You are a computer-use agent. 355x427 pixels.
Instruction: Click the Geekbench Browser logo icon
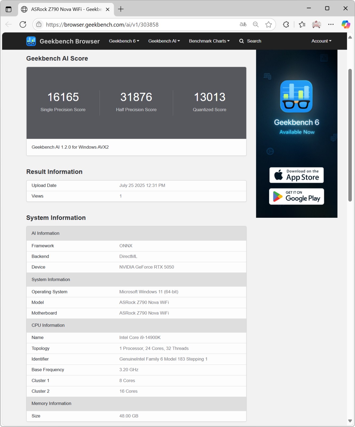click(31, 41)
